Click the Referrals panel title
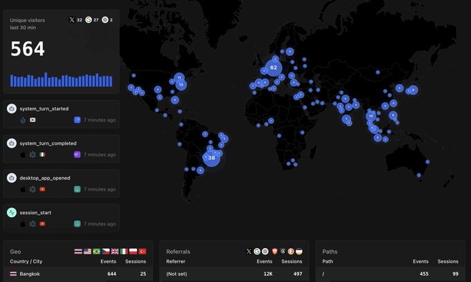471x282 pixels. pyautogui.click(x=178, y=252)
